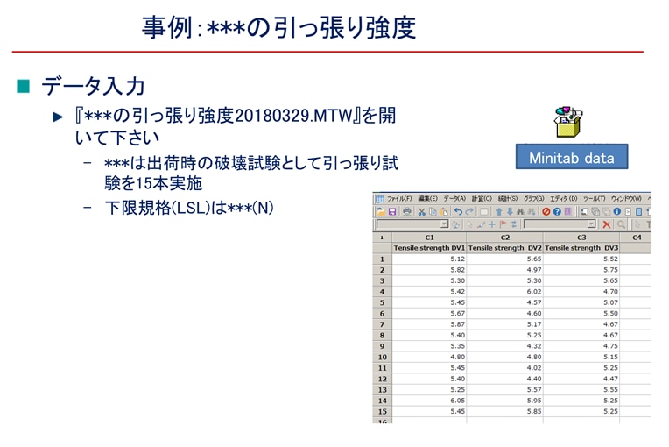Click cell 6.02 in row 4
The height and width of the screenshot is (447, 669).
click(x=505, y=292)
